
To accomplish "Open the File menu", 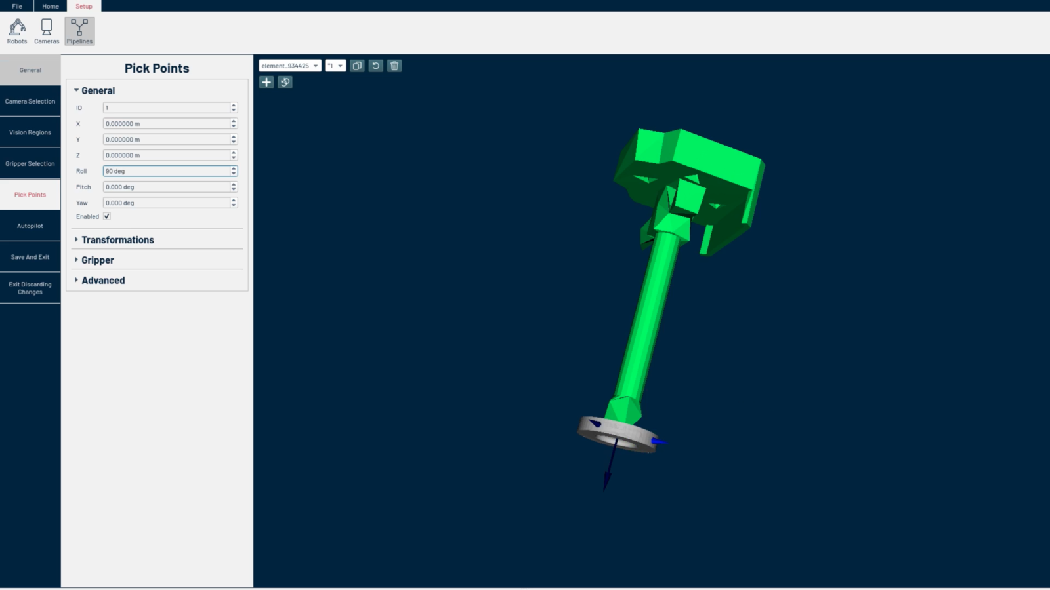I will pyautogui.click(x=16, y=6).
